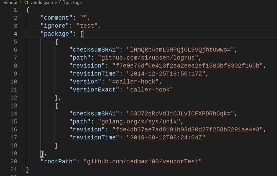Click line number 13 in gutter
The image size is (277, 176).
click(x=14, y=105)
